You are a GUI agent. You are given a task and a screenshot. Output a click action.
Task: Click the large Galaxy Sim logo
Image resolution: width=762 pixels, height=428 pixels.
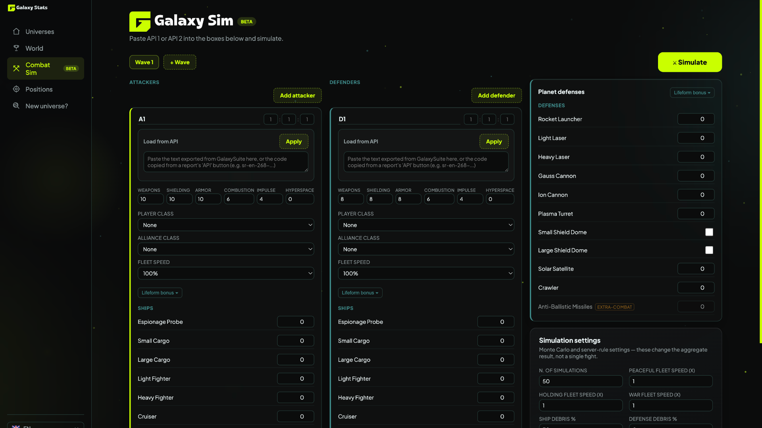coord(140,21)
